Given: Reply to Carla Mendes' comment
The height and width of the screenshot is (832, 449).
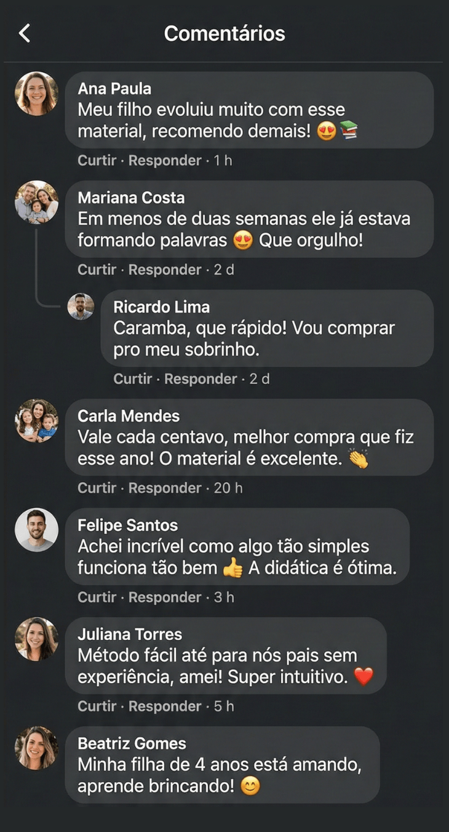Looking at the screenshot, I should (x=165, y=488).
